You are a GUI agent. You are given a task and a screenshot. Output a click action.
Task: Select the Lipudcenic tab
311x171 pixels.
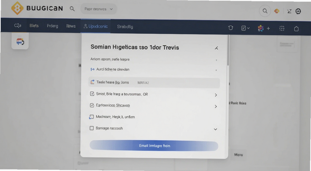(x=96, y=26)
